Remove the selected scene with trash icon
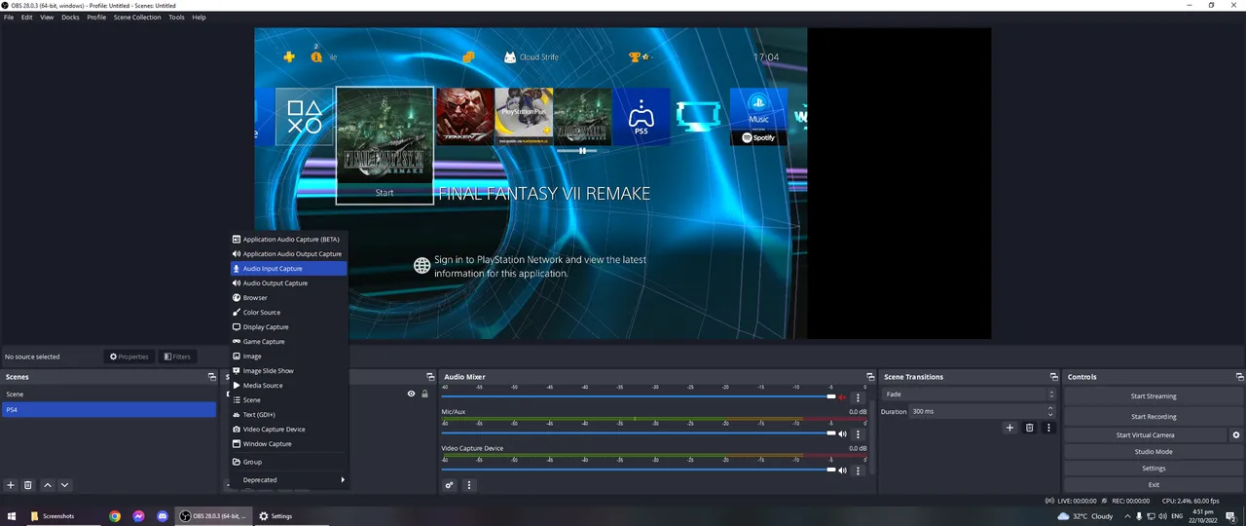1246x526 pixels. (28, 485)
